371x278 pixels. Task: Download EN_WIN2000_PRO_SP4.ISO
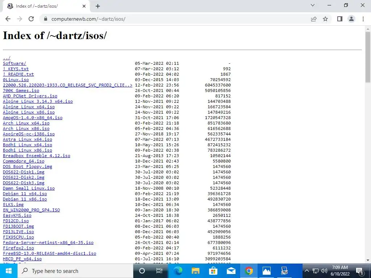click(32, 210)
